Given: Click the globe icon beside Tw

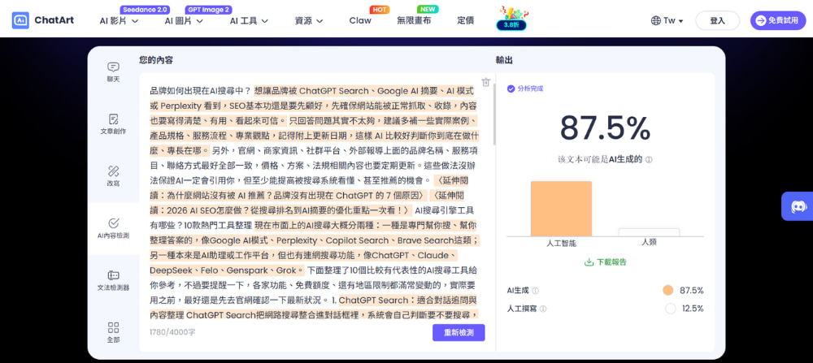Looking at the screenshot, I should coord(656,21).
